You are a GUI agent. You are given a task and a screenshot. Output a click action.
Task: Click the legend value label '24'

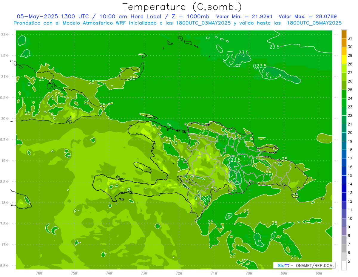point(350,98)
